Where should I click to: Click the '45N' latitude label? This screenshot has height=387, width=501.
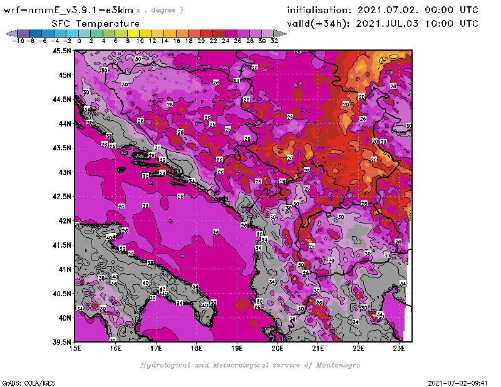[65, 75]
